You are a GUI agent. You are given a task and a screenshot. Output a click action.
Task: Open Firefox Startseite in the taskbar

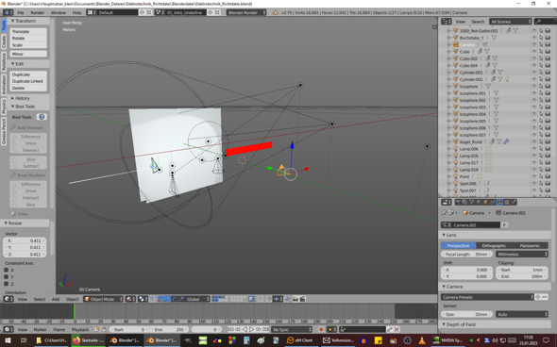(88, 340)
